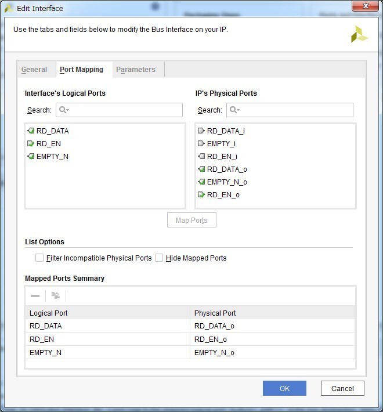Open the logical ports search options magnifier
Image resolution: width=383 pixels, height=412 pixels.
pyautogui.click(x=64, y=110)
